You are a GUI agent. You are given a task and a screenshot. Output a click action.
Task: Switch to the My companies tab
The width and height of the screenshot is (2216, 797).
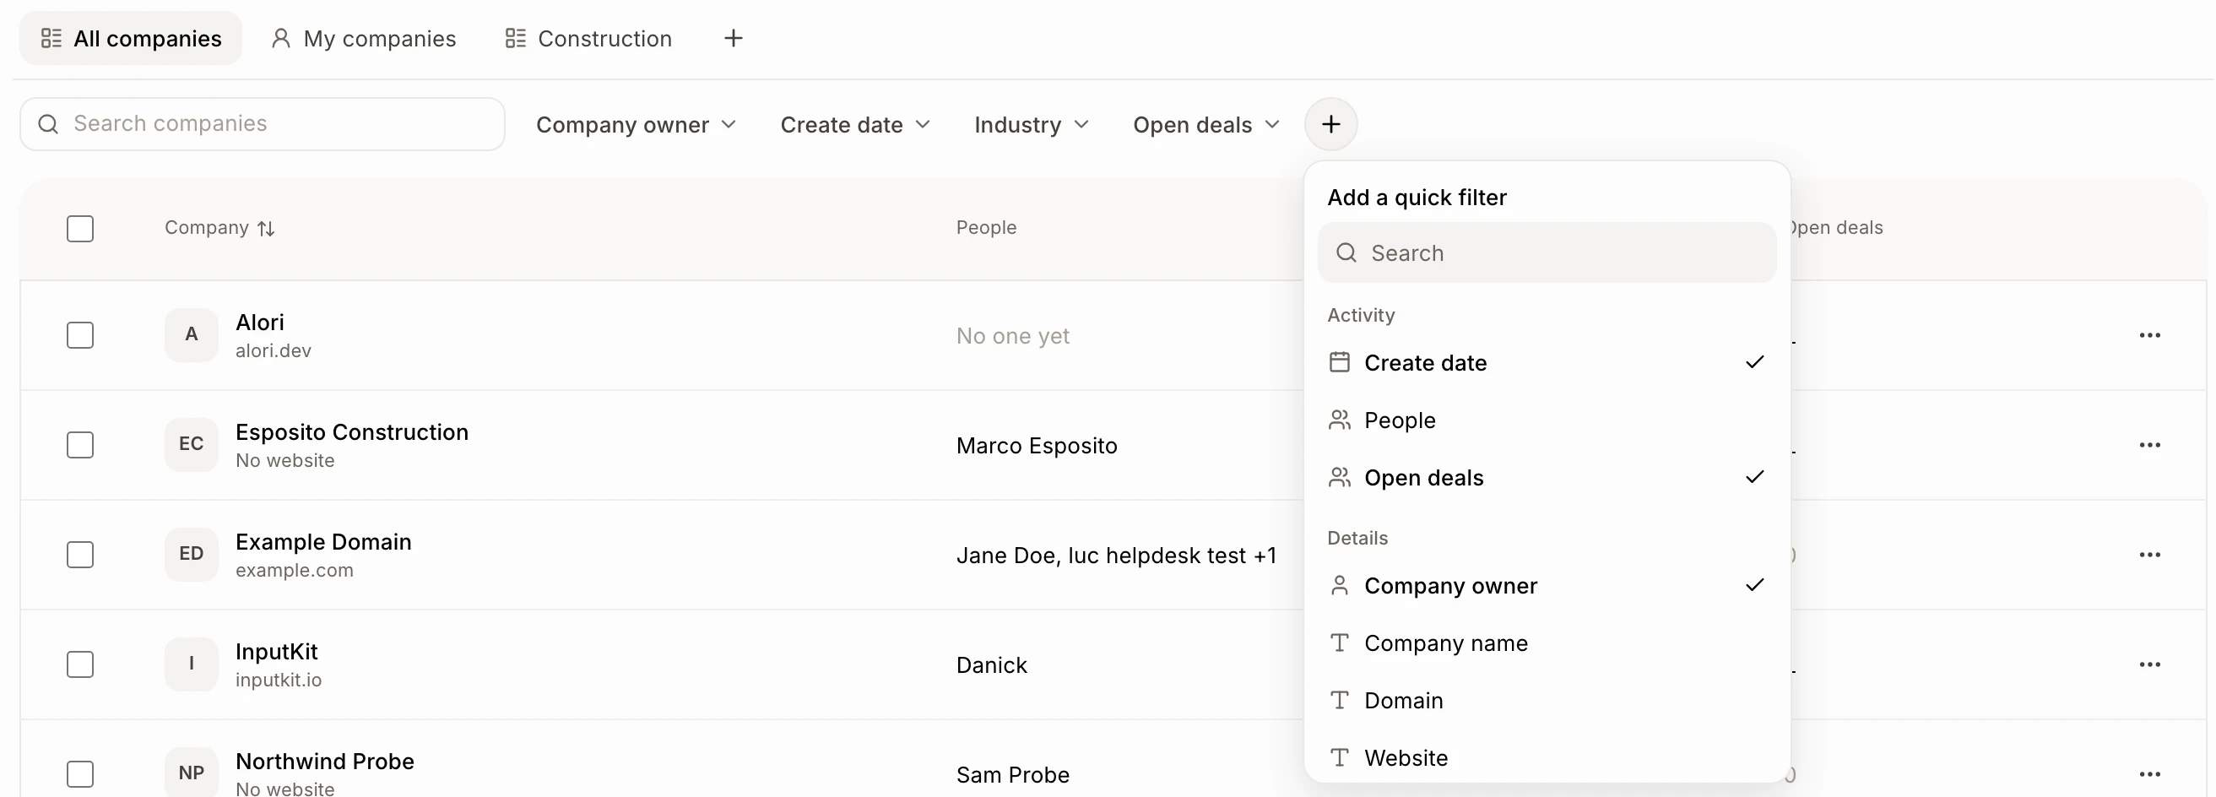(x=364, y=39)
